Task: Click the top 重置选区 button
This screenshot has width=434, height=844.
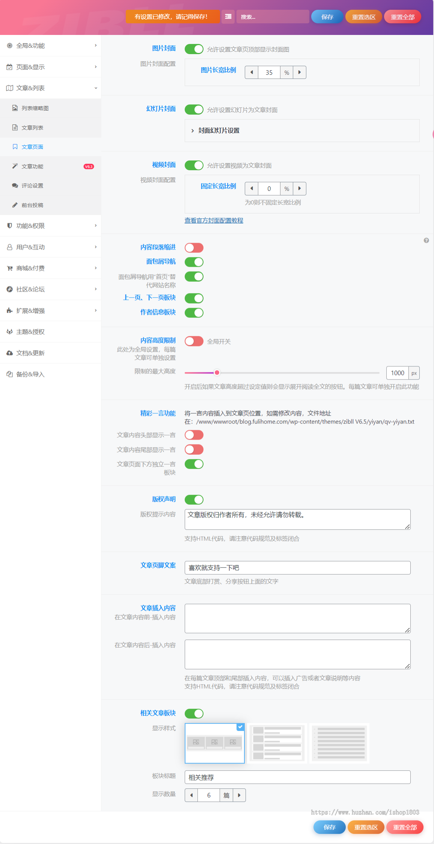Action: [363, 17]
